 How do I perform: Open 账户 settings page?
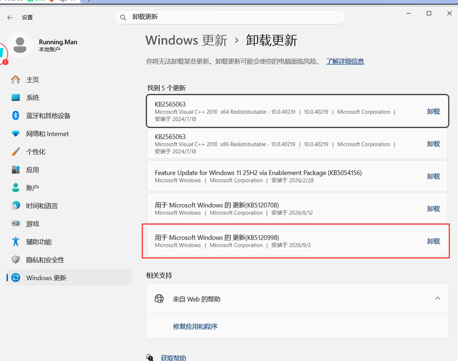point(69,187)
